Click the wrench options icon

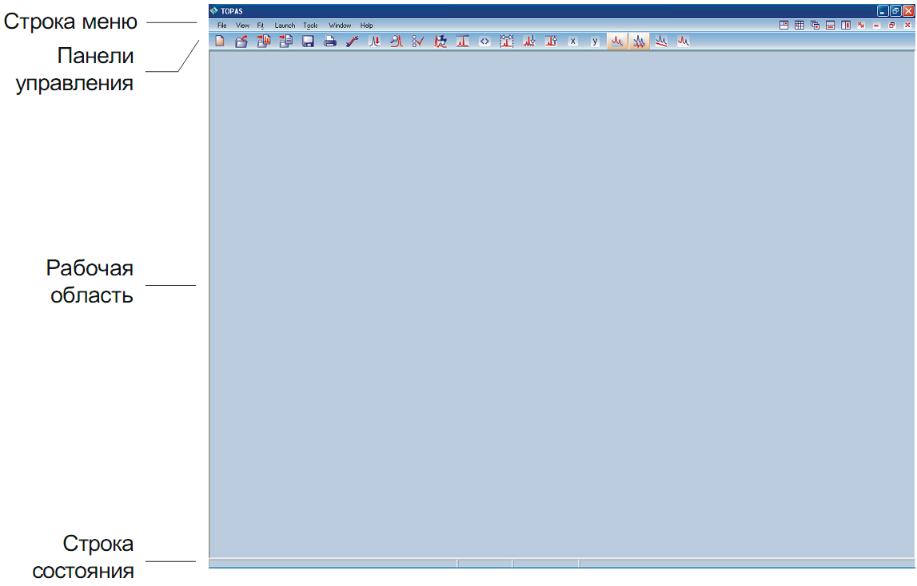[352, 41]
